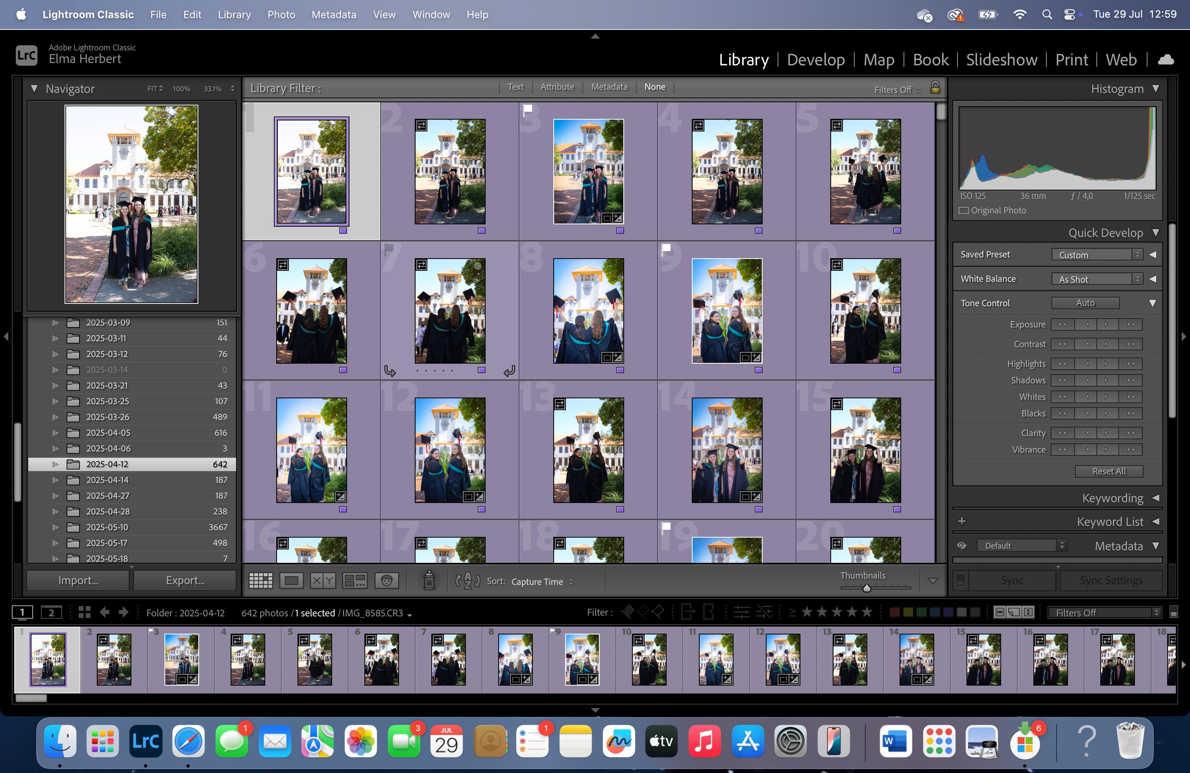Viewport: 1190px width, 773px height.
Task: Toggle the Original Photo checkbox
Action: point(963,211)
